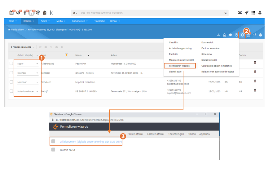Viewport: 268px width, 171px height.
Task: Open the Koper role dropdown
Action: [x=28, y=64]
